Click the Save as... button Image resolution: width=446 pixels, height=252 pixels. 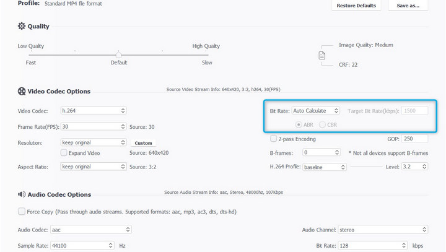[408, 6]
